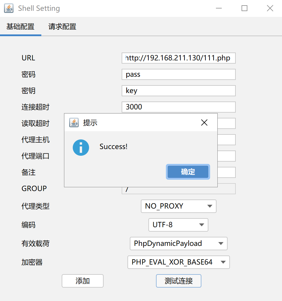Maximize the Shell Setting window
Image resolution: width=282 pixels, height=301 pixels.
tap(244, 8)
